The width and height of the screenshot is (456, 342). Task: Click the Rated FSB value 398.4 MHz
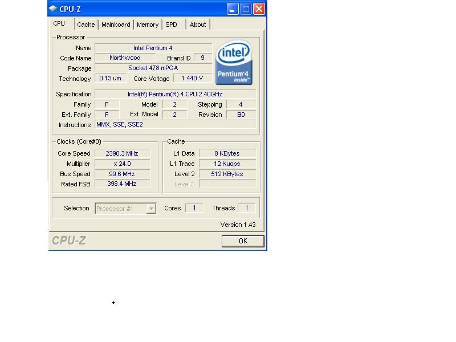point(122,184)
